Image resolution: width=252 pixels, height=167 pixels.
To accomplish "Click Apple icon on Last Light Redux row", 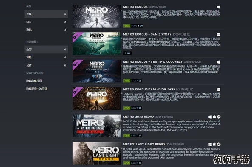I will (214, 145).
